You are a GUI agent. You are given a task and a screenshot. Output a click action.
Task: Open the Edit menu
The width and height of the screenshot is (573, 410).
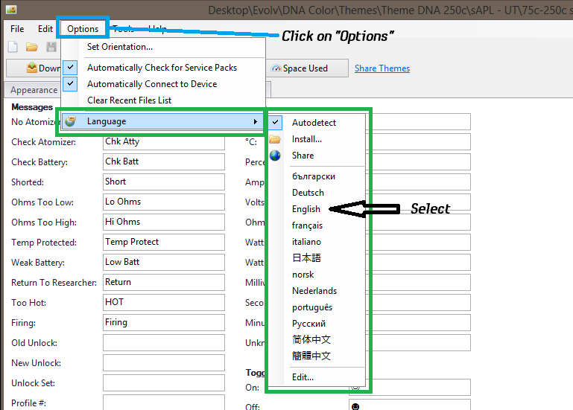click(x=45, y=29)
